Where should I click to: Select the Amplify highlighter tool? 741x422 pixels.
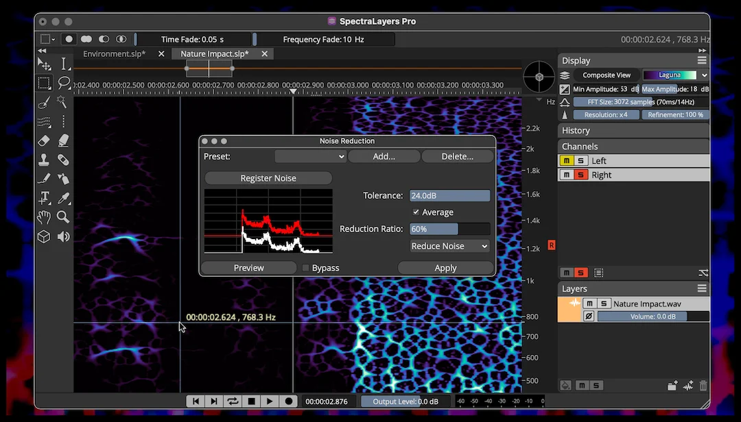coord(63,140)
